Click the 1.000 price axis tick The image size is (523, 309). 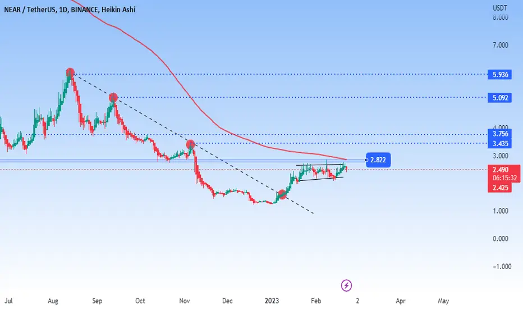coord(501,211)
